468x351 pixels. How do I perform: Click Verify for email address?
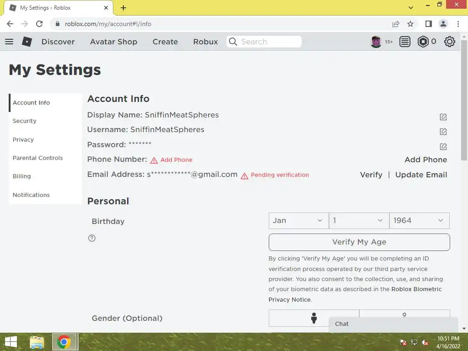(371, 175)
